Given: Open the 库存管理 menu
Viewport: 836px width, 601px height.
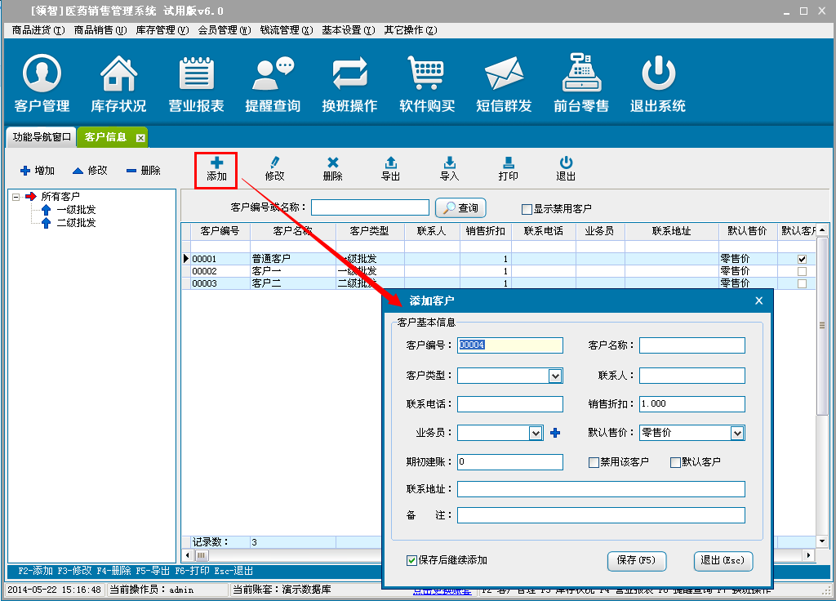Looking at the screenshot, I should 155,30.
